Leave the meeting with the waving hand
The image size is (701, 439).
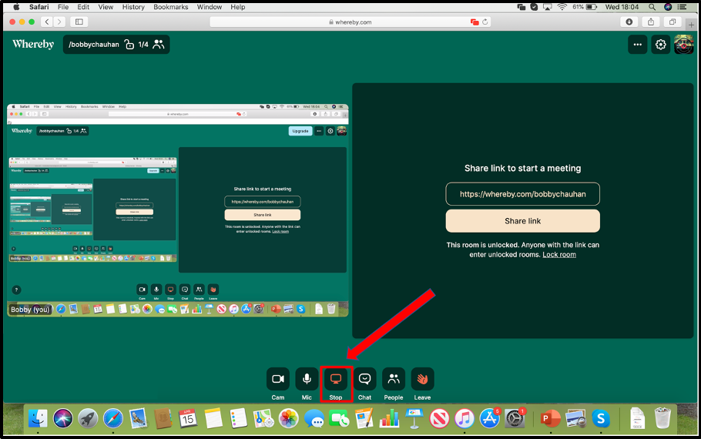coord(422,379)
